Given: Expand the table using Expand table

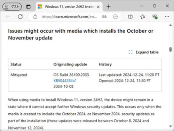Looking at the screenshot, I should point(143,52).
